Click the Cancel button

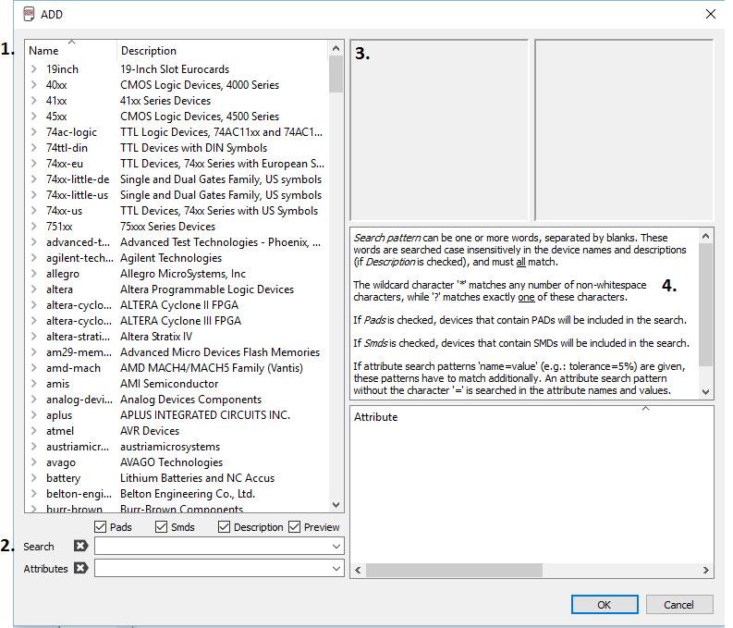(x=679, y=605)
